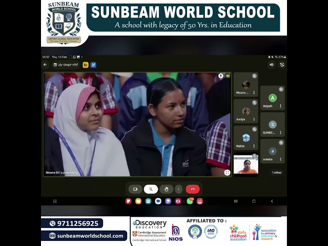Unpin presentation using the pin icon
Screen dimensions: 328x246
(x=221, y=76)
